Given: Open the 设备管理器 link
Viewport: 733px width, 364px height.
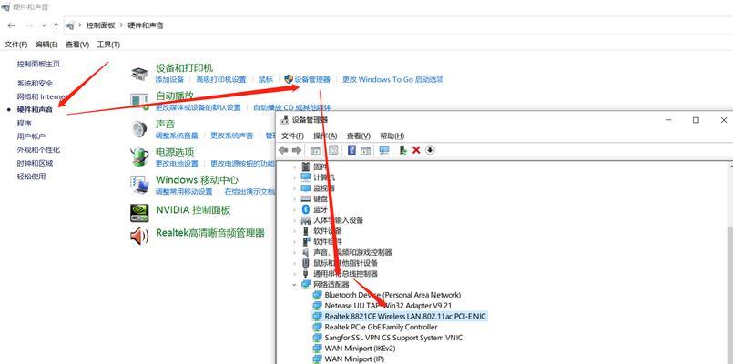Looking at the screenshot, I should tap(312, 79).
